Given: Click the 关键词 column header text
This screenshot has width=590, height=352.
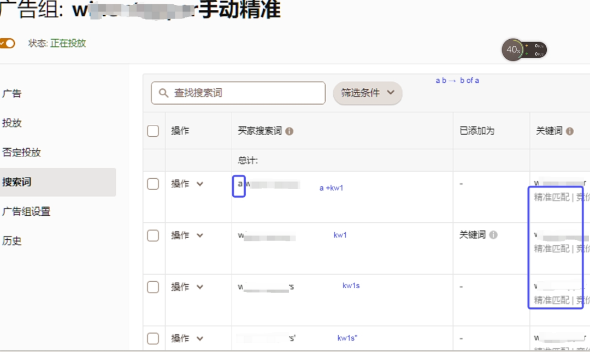Looking at the screenshot, I should coord(549,131).
